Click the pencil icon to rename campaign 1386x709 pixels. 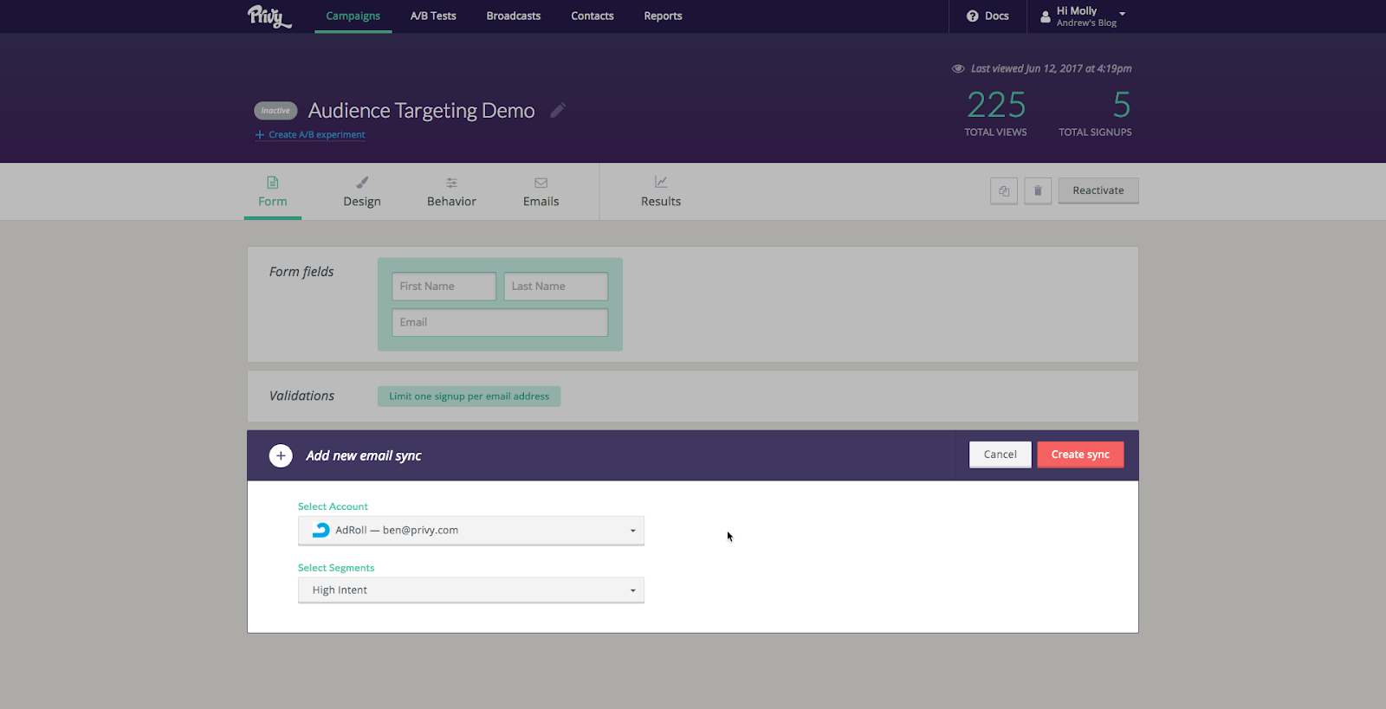click(558, 110)
